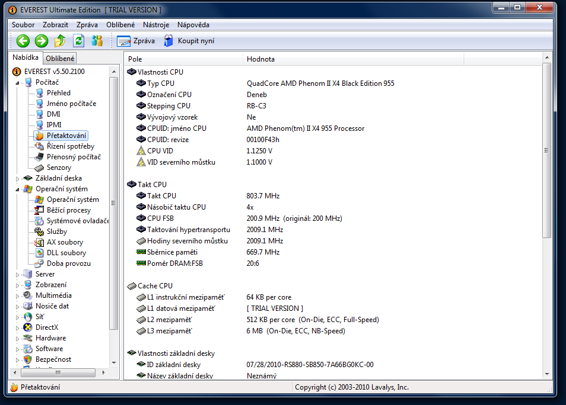
Task: Click the users icon in the toolbar
Action: coord(97,41)
